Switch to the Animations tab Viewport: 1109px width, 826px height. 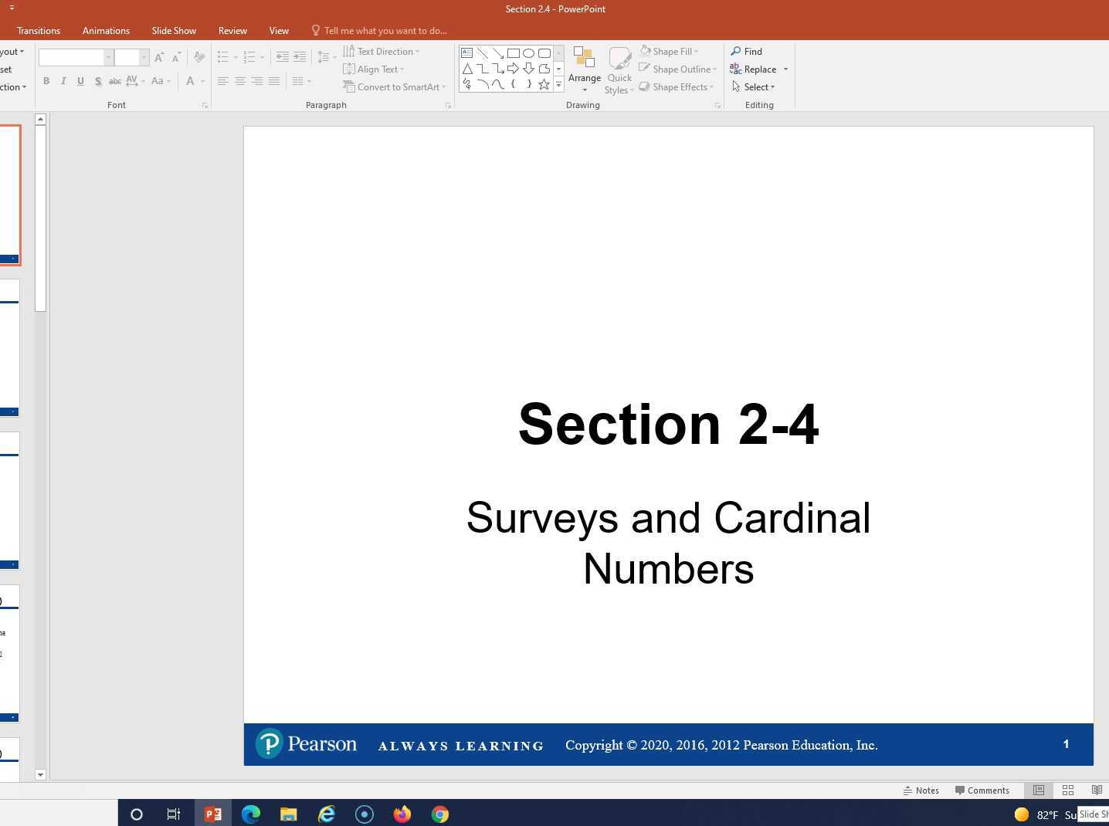(106, 30)
